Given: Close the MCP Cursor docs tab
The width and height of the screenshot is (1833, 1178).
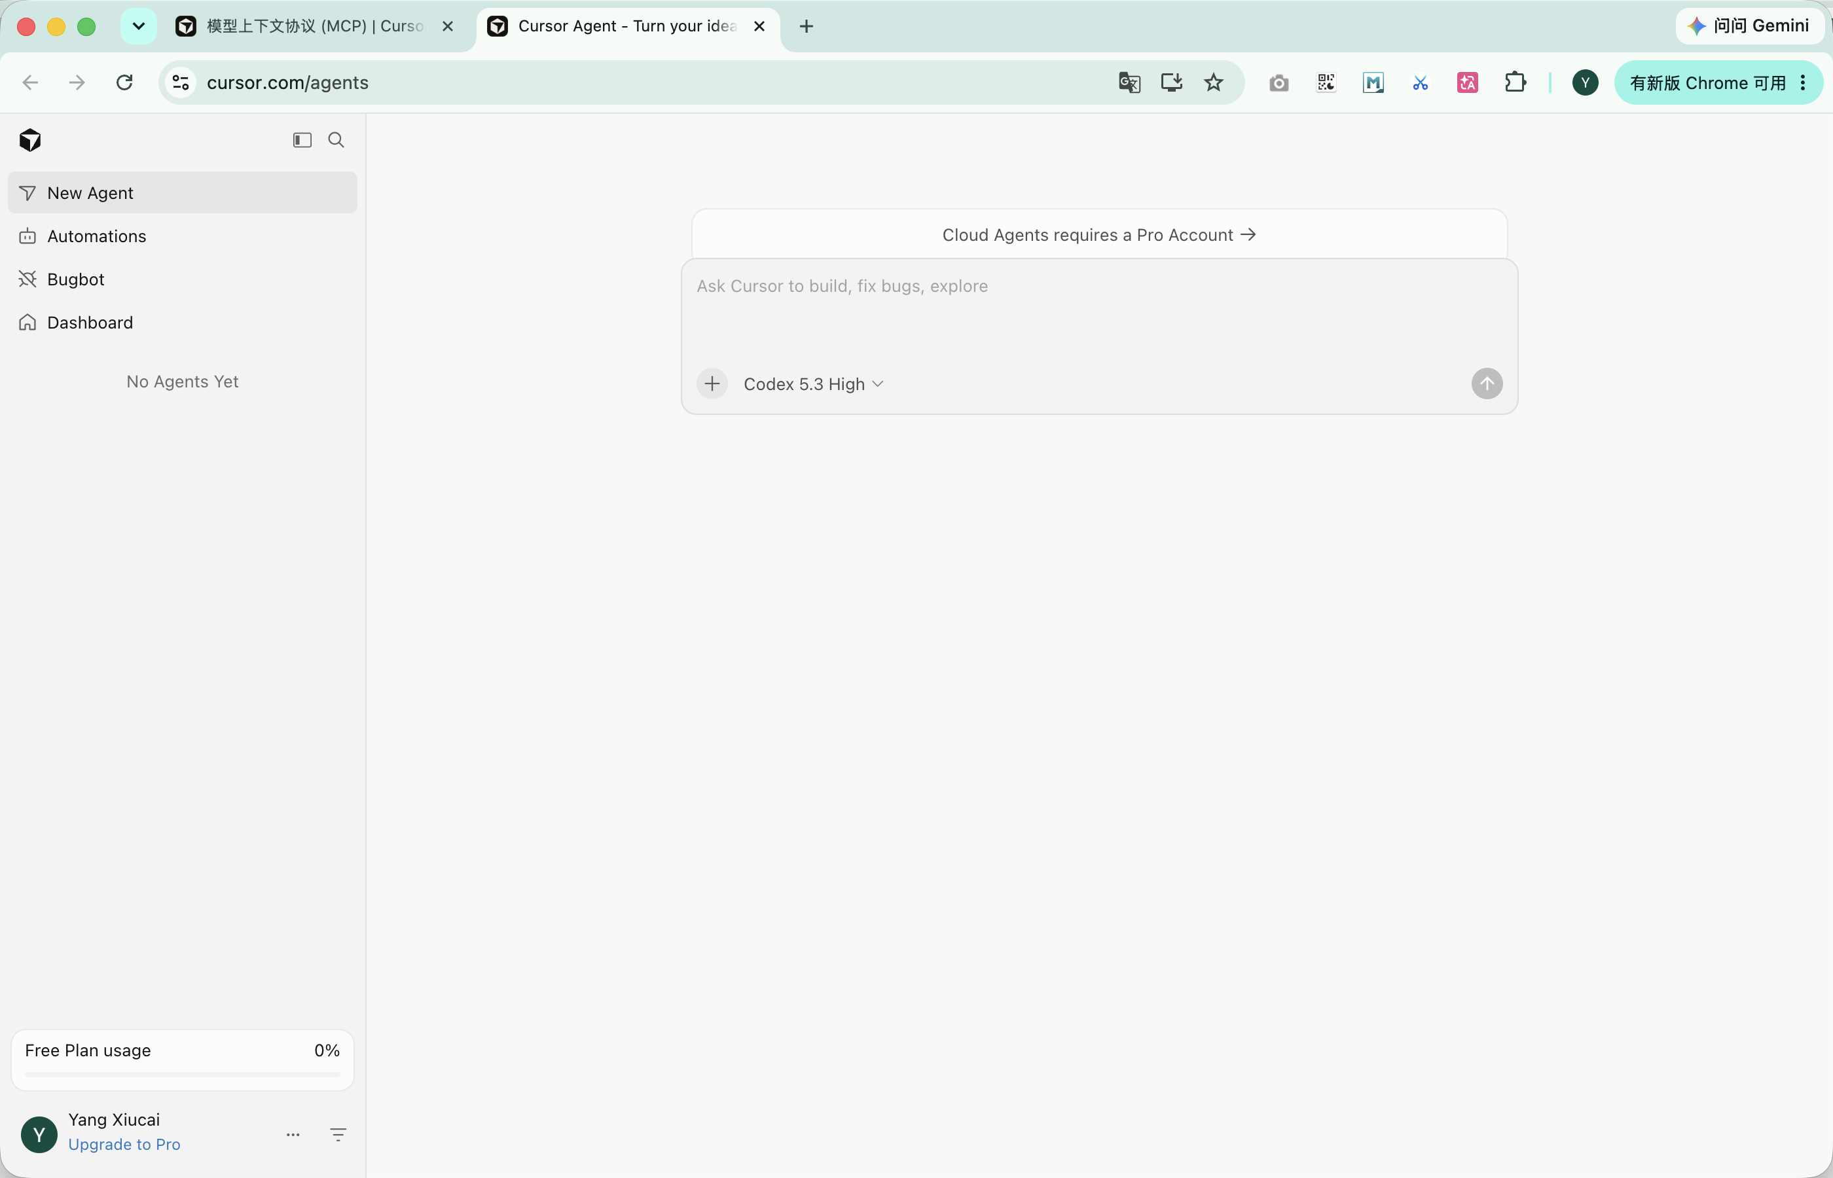Looking at the screenshot, I should tap(448, 26).
